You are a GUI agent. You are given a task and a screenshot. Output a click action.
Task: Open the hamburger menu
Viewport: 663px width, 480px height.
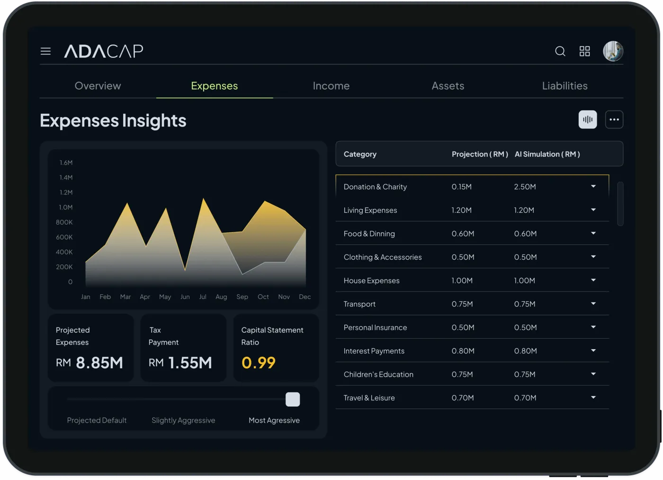point(45,51)
